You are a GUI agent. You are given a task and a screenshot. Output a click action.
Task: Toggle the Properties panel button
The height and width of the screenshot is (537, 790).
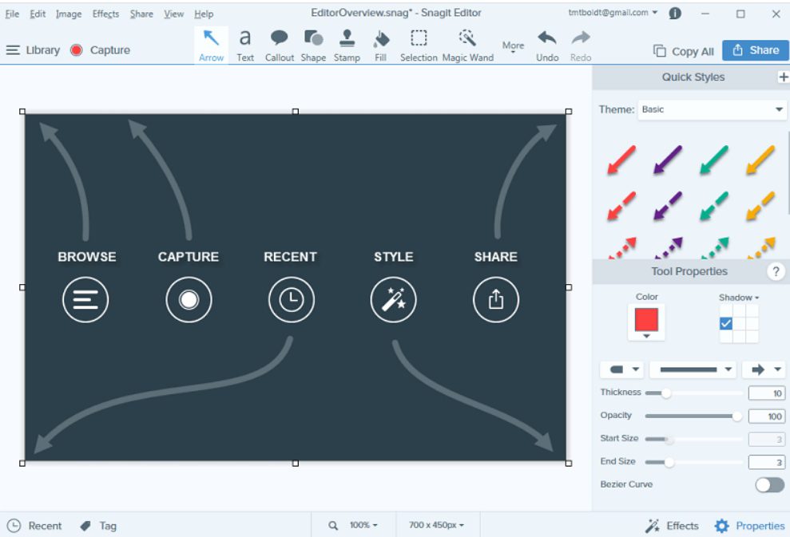(x=749, y=526)
